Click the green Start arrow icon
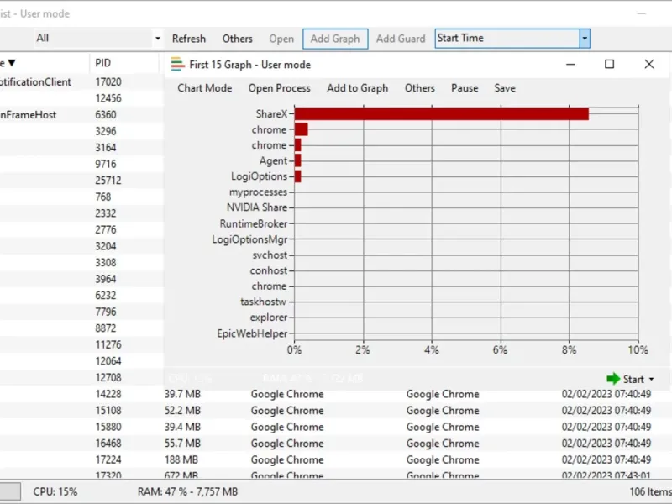 click(x=613, y=379)
